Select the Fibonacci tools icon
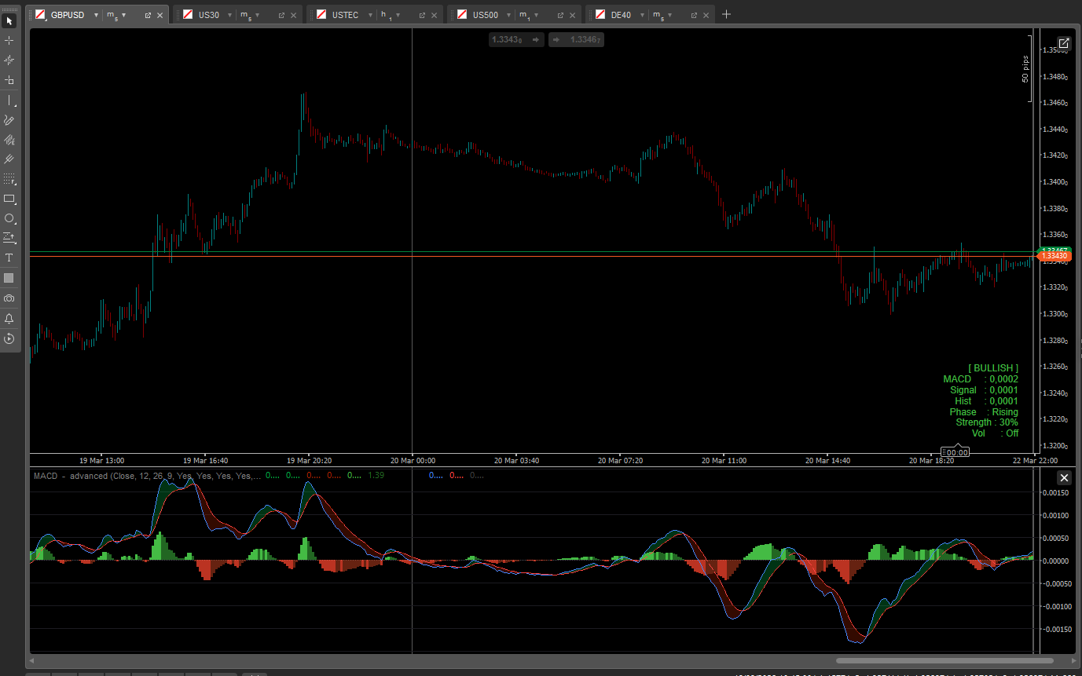 tap(9, 179)
